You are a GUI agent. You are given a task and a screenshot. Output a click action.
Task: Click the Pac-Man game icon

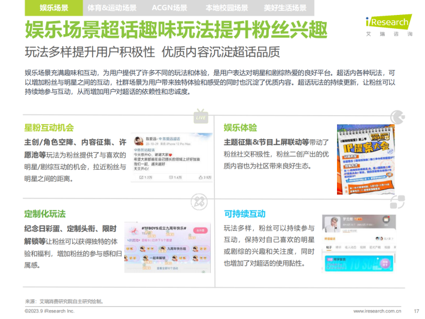coord(397,116)
